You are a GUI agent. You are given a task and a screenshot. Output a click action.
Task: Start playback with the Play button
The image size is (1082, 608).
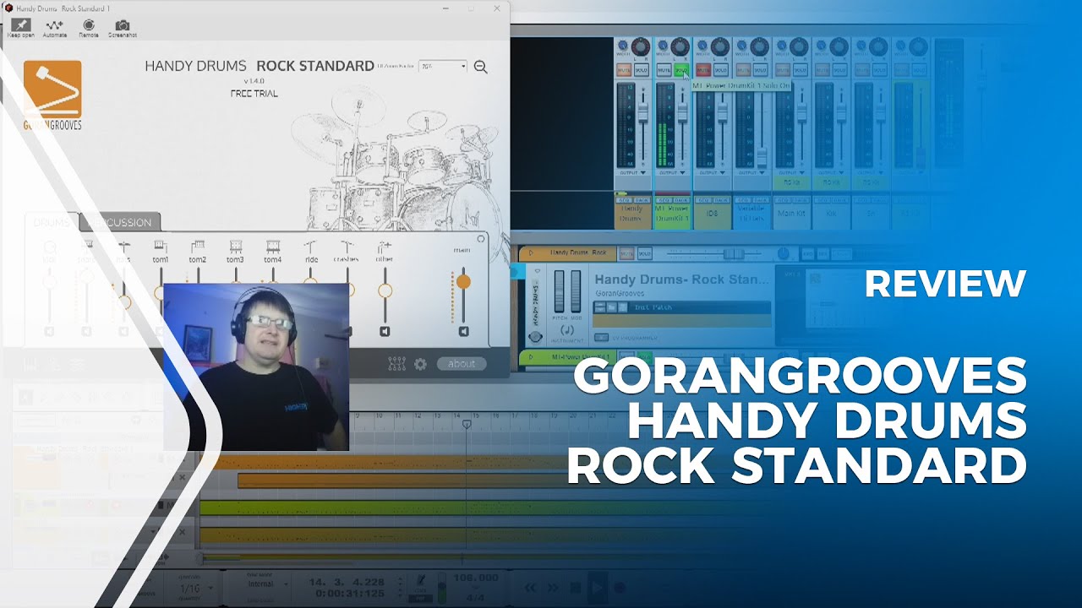597,587
